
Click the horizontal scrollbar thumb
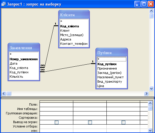click(9, 93)
